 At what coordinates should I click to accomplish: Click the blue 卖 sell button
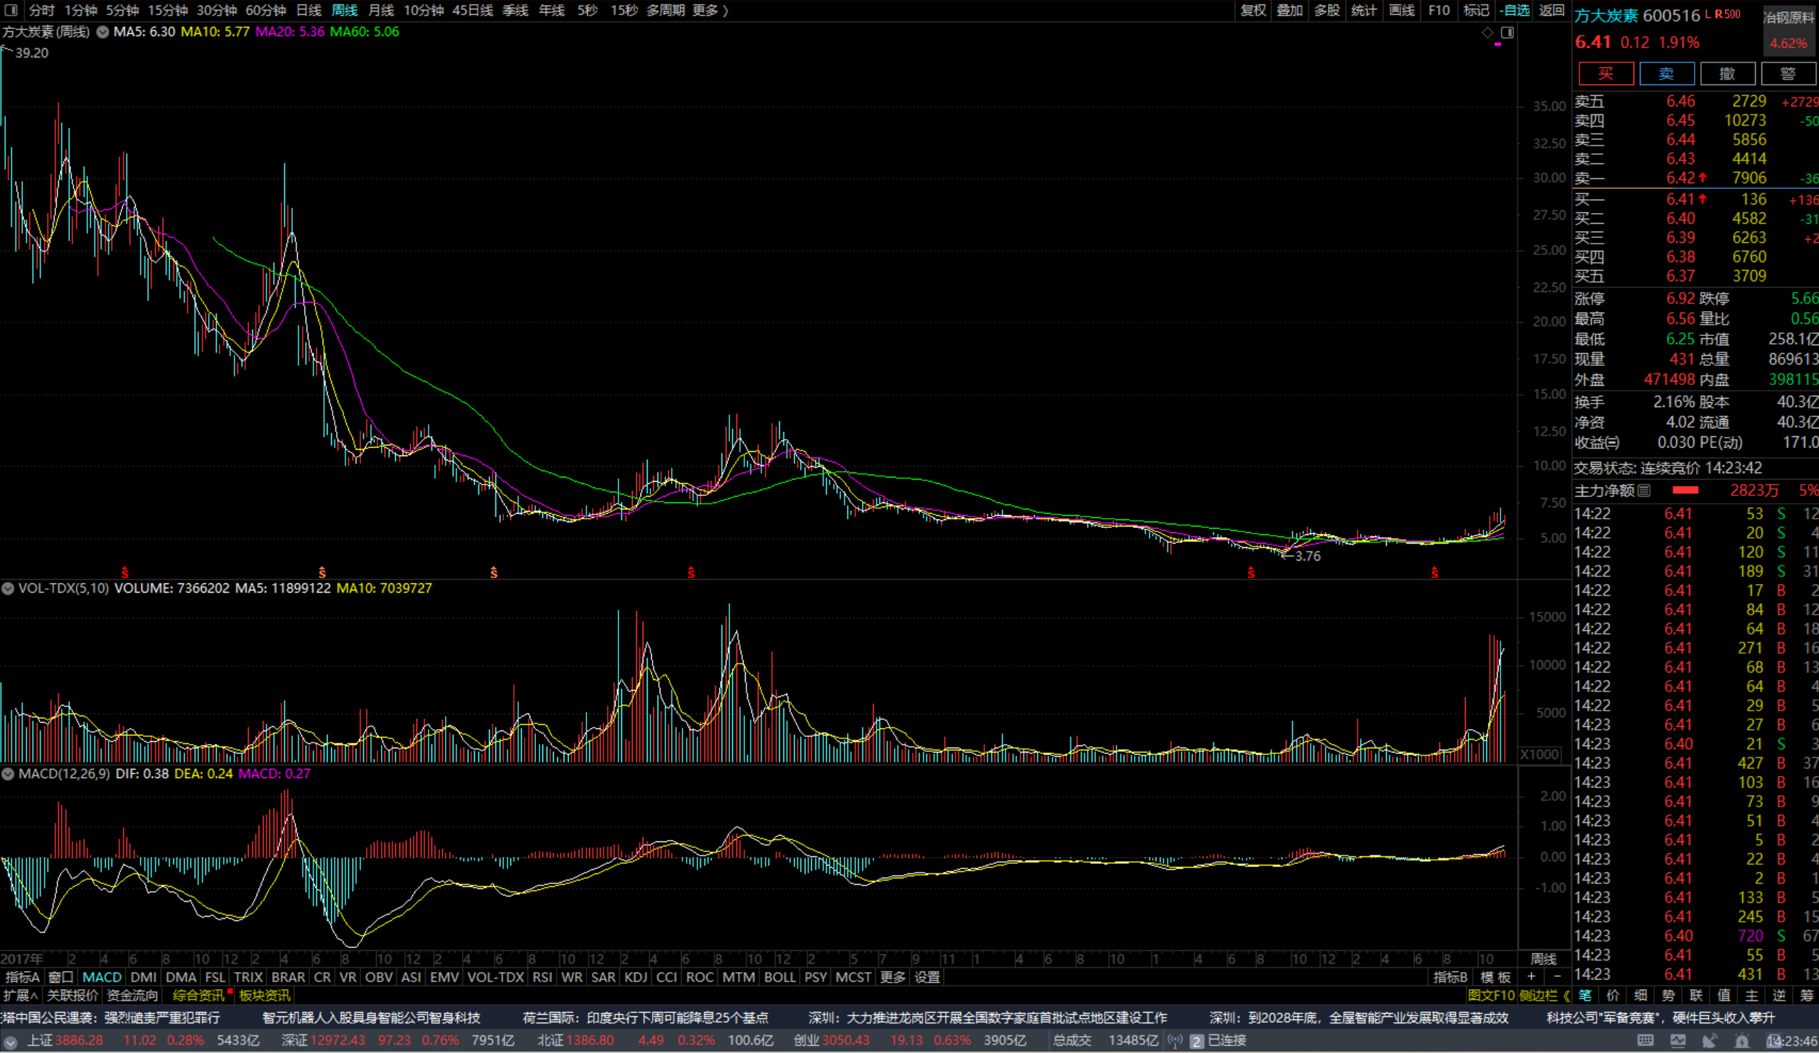1666,74
